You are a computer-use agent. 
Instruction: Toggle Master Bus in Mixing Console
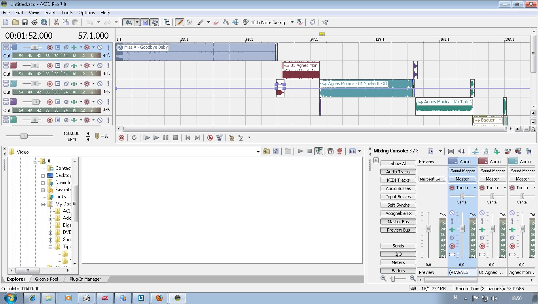[x=398, y=222]
